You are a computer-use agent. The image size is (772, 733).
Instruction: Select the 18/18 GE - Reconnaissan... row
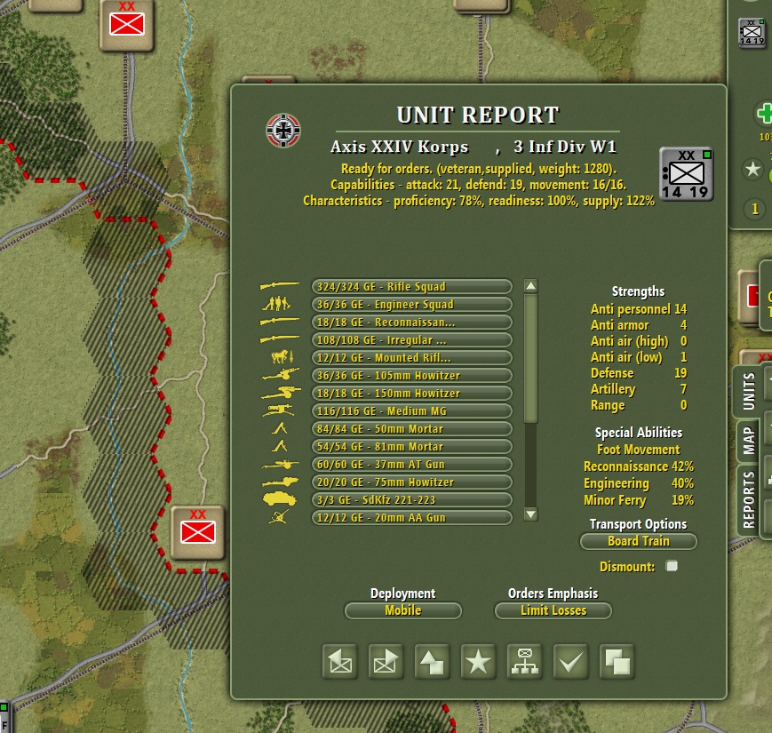click(412, 322)
